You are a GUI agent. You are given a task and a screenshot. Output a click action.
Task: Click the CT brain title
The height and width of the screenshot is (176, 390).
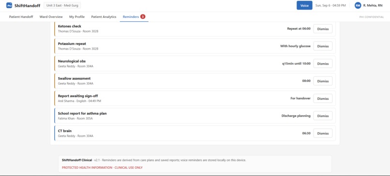point(65,131)
